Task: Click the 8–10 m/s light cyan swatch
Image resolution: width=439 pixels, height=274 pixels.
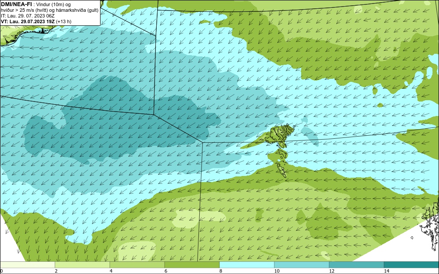Action: point(247,265)
